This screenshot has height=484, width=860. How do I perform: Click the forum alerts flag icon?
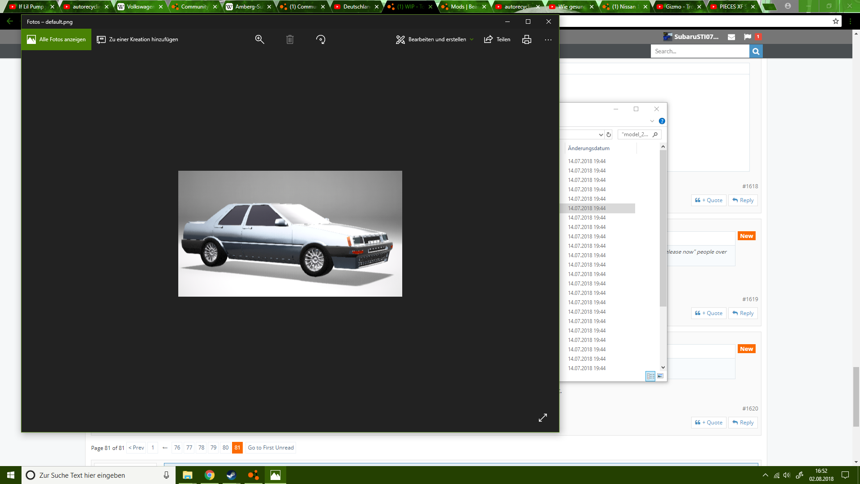point(748,37)
